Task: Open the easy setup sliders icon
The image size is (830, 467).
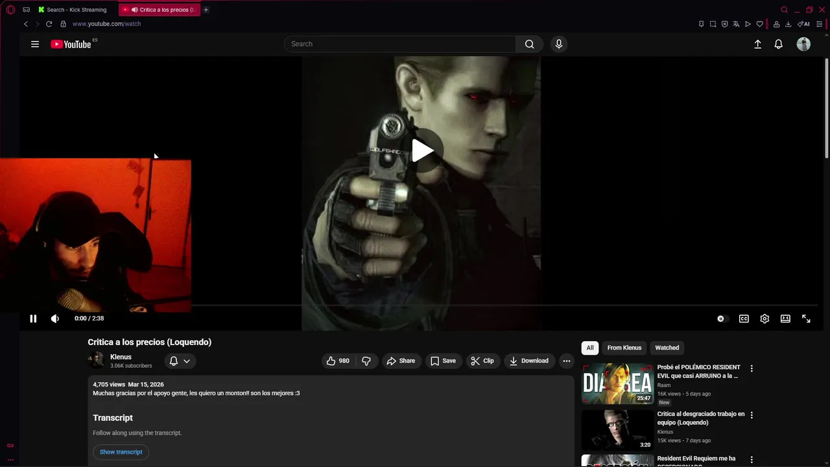Action: tap(819, 24)
